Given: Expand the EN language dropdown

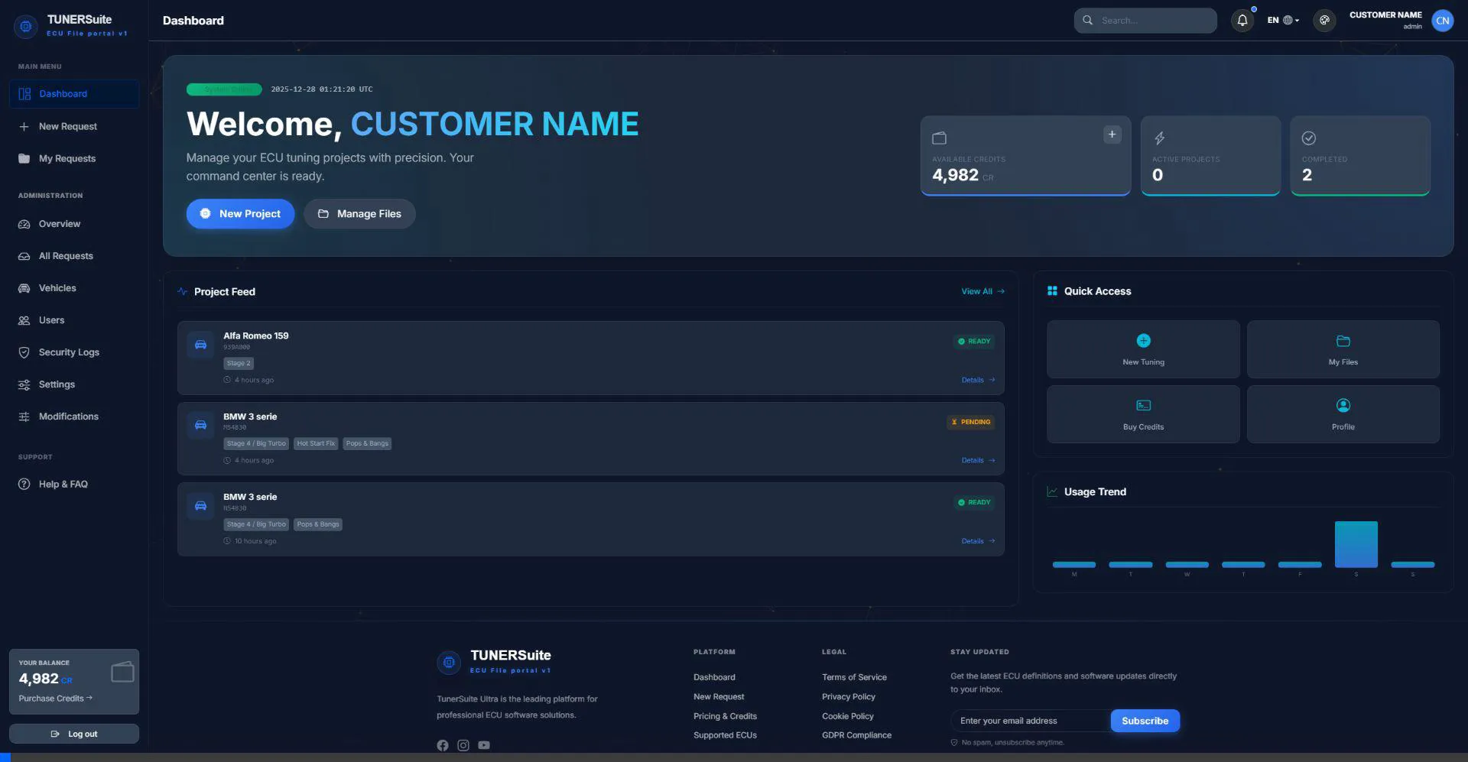Looking at the screenshot, I should 1283,21.
